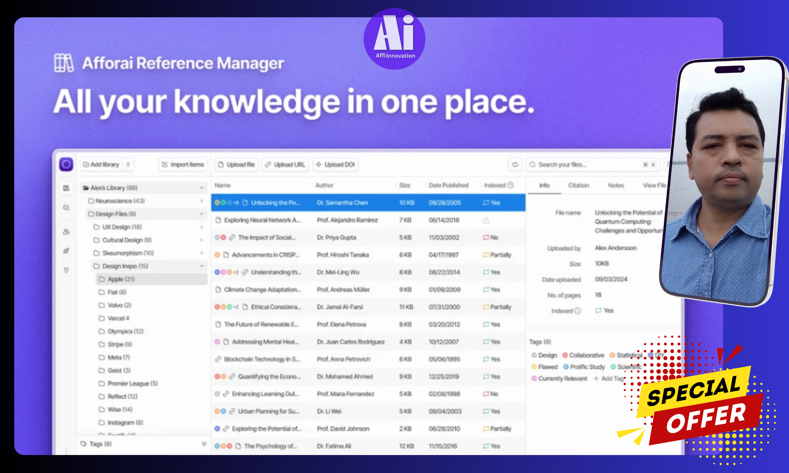The height and width of the screenshot is (473, 789).
Task: Click the folder icon of the Neuroscience folder
Action: point(91,201)
